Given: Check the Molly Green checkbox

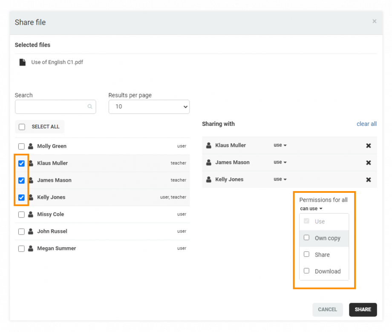Looking at the screenshot, I should (21, 146).
